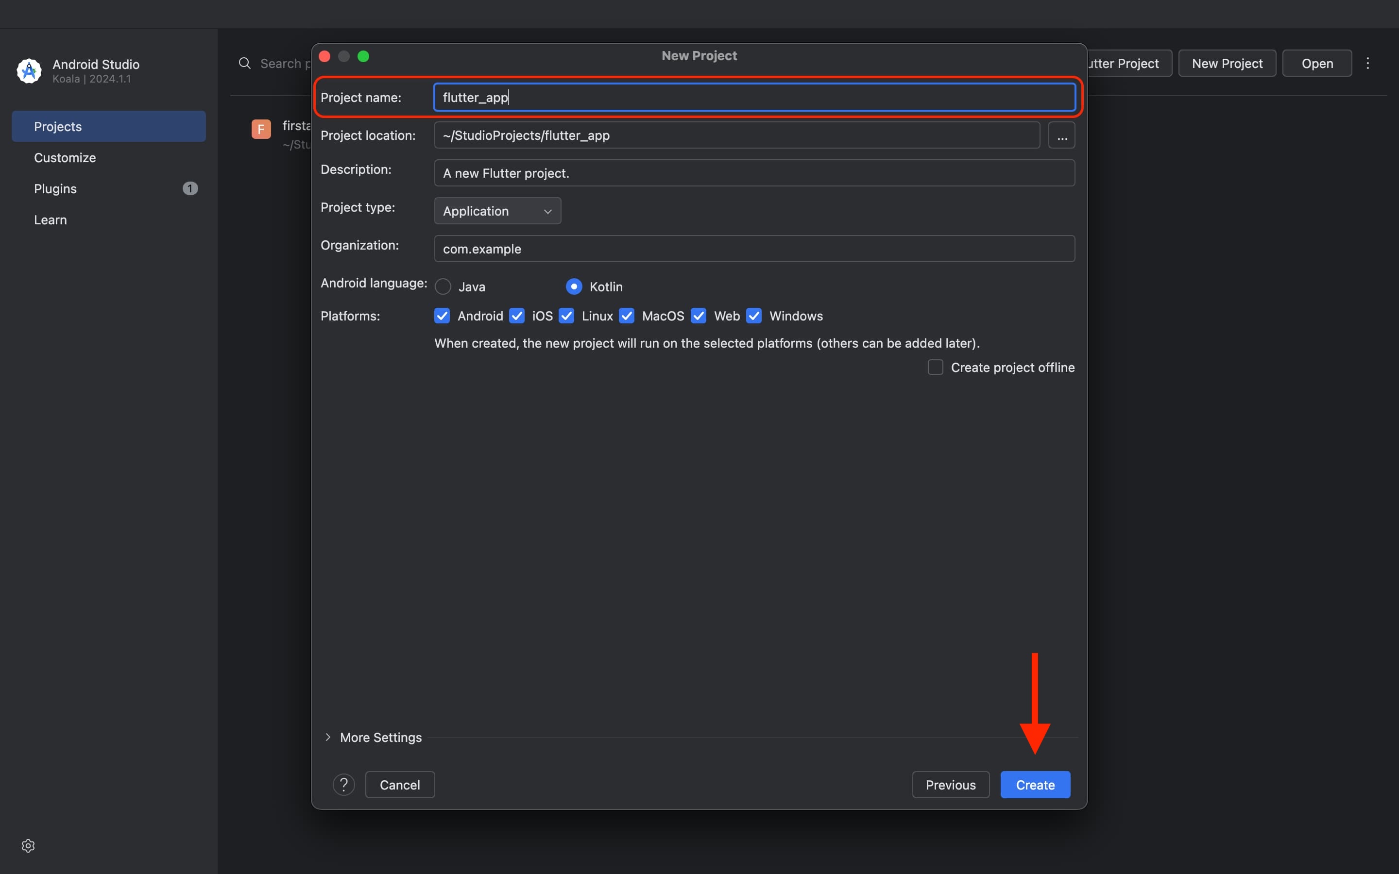Click New Project in welcome window
Image resolution: width=1399 pixels, height=874 pixels.
coord(1228,64)
